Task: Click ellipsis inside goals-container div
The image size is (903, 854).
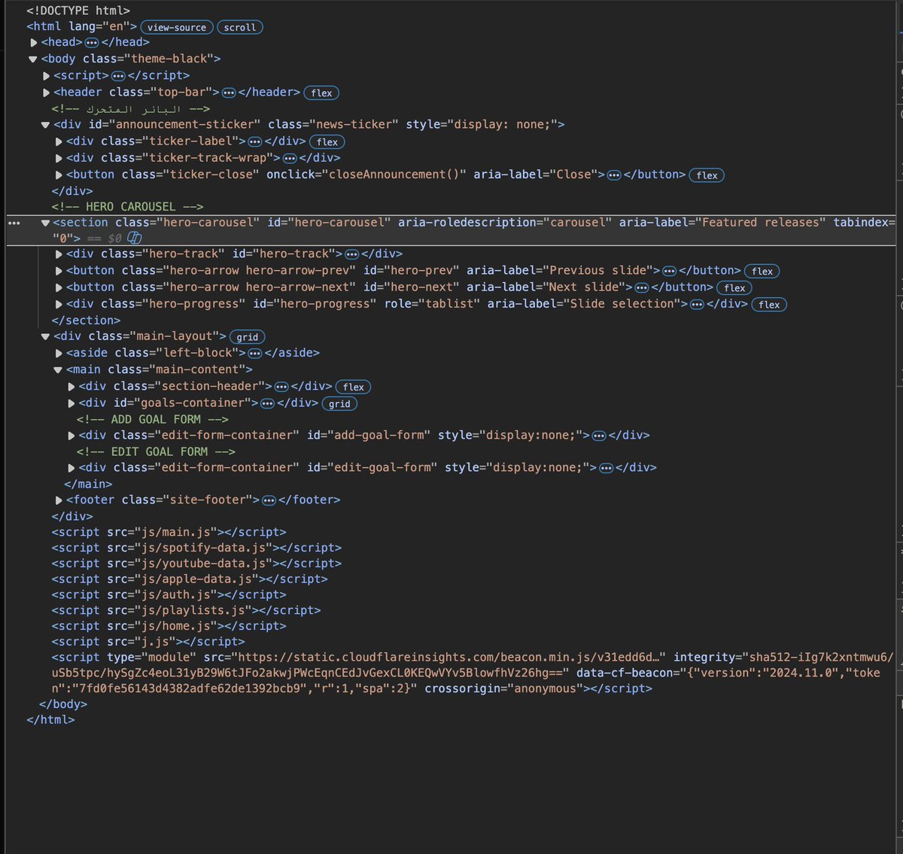Action: click(267, 404)
